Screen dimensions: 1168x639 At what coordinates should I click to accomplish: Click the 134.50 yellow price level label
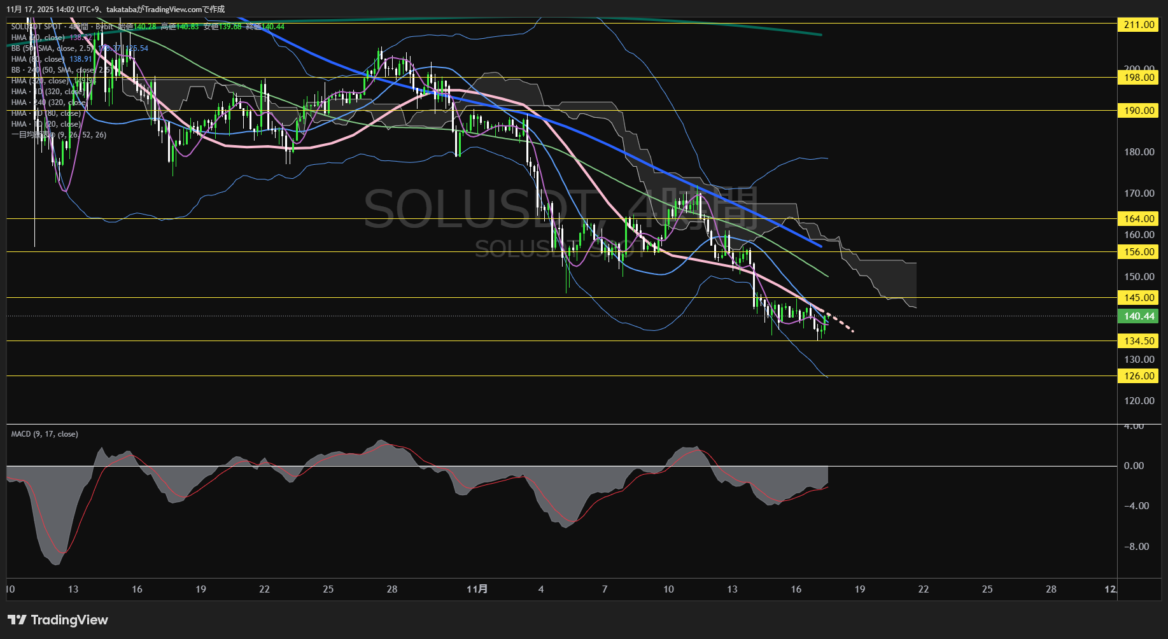coord(1139,341)
